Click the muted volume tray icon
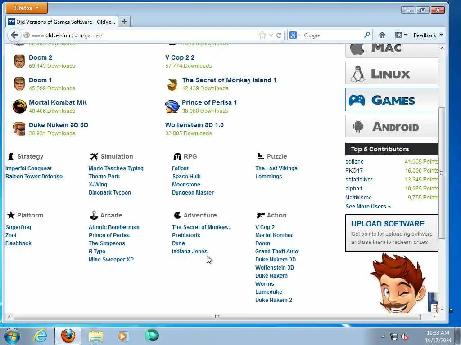 tap(405, 337)
